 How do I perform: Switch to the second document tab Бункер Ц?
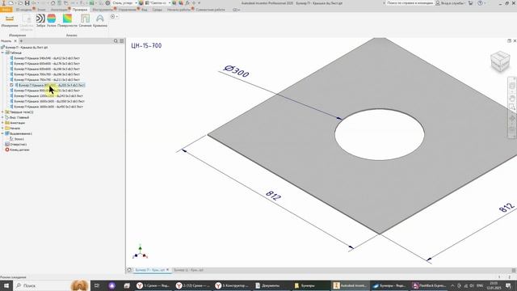(188, 270)
